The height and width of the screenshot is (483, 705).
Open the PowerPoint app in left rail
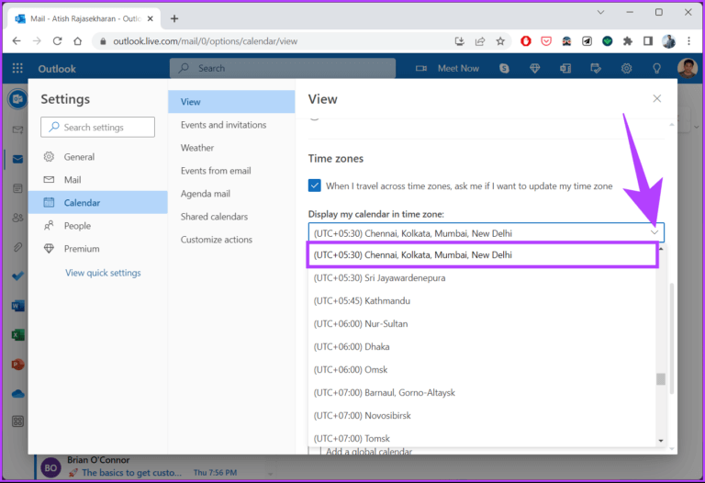[17, 364]
